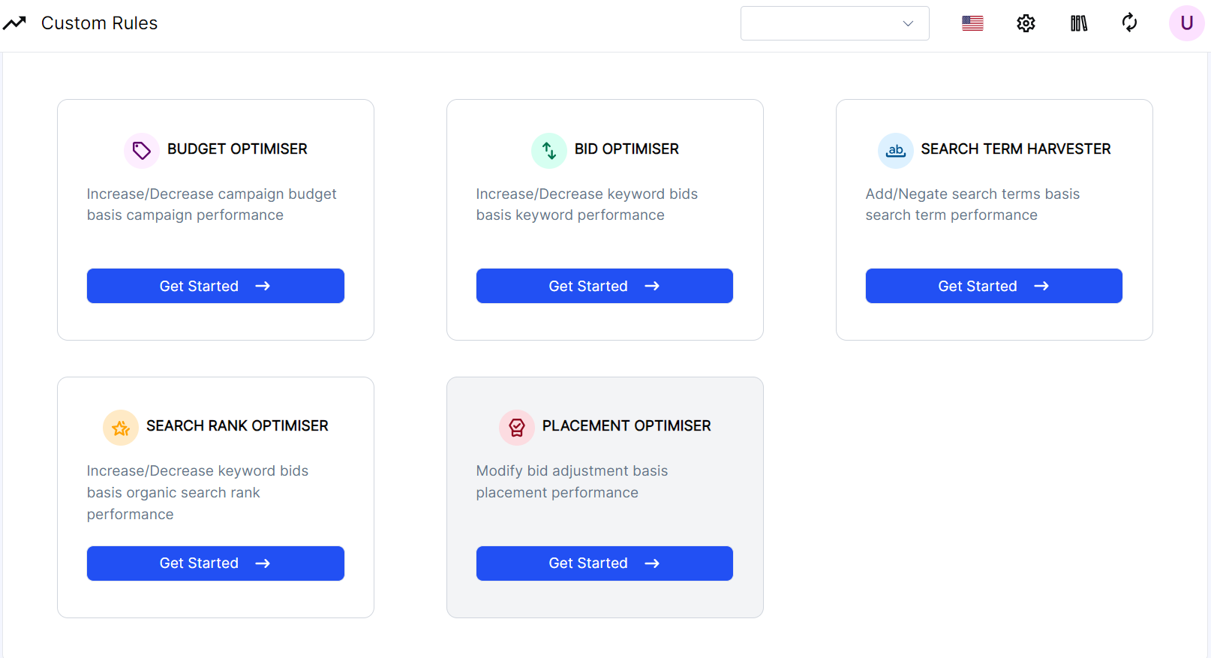
Task: Click the Custom Rules trend icon
Action: (x=14, y=23)
